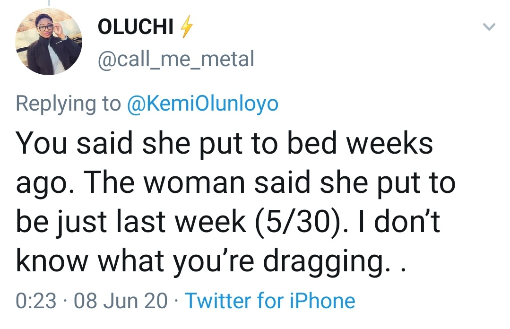Open the Twitter for iPhone source link

269,301
